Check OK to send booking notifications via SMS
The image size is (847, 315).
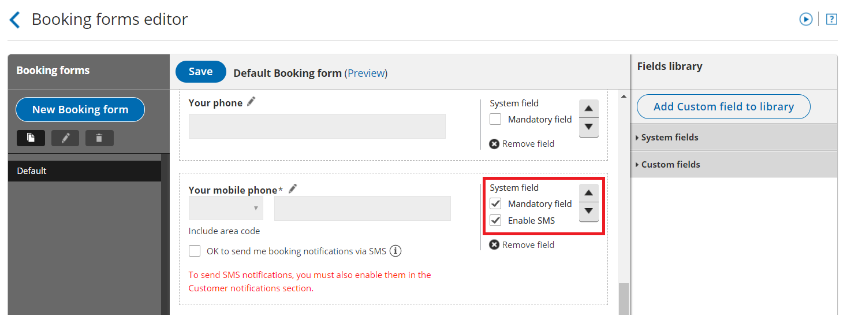(195, 251)
